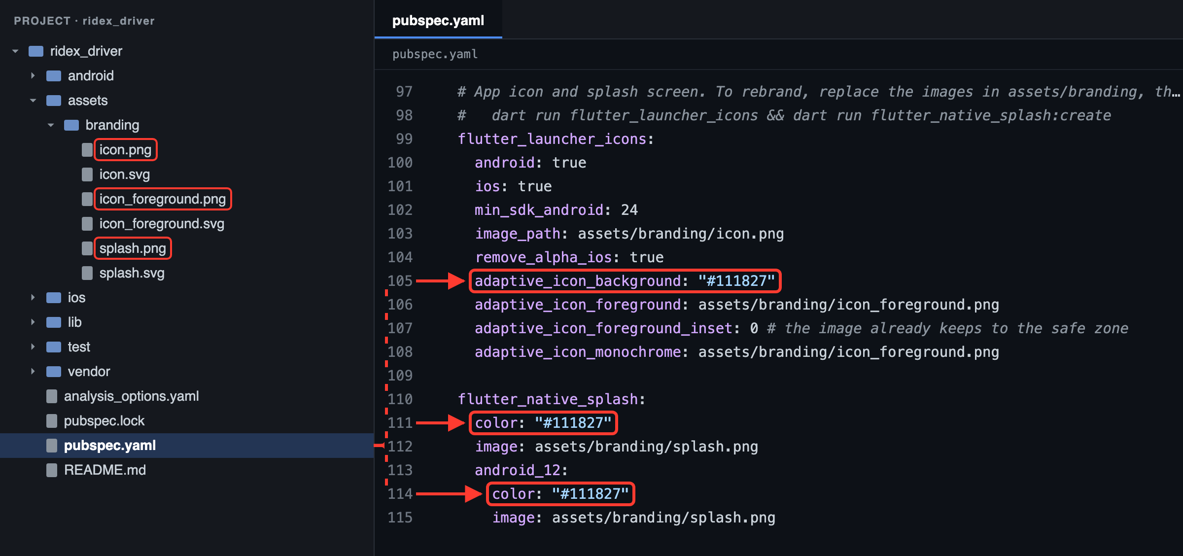Open icon.png in the file tree

[125, 150]
